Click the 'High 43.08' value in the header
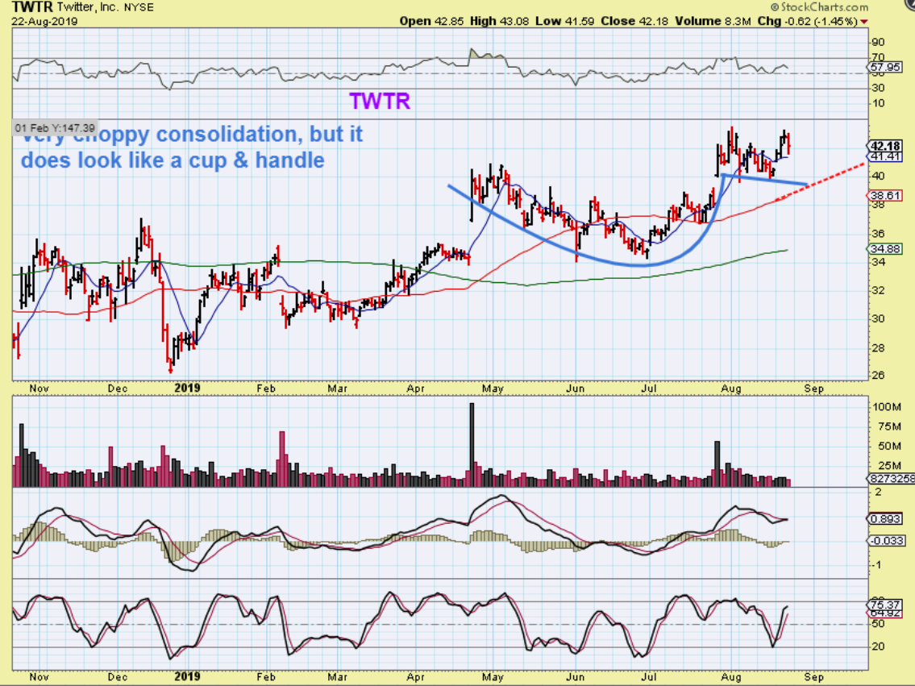Viewport: 915px width, 686px height. (500, 21)
